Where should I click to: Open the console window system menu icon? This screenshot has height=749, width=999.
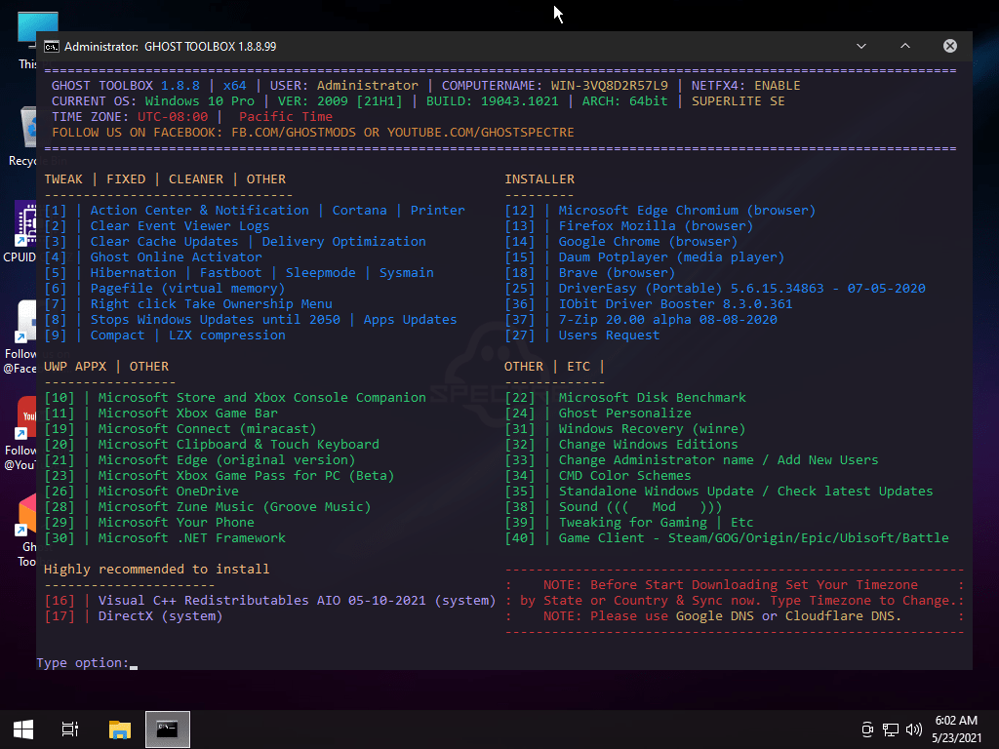(x=52, y=46)
